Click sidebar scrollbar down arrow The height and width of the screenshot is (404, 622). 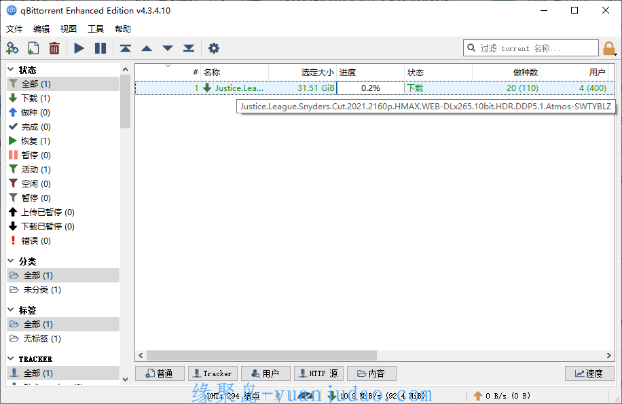[126, 379]
